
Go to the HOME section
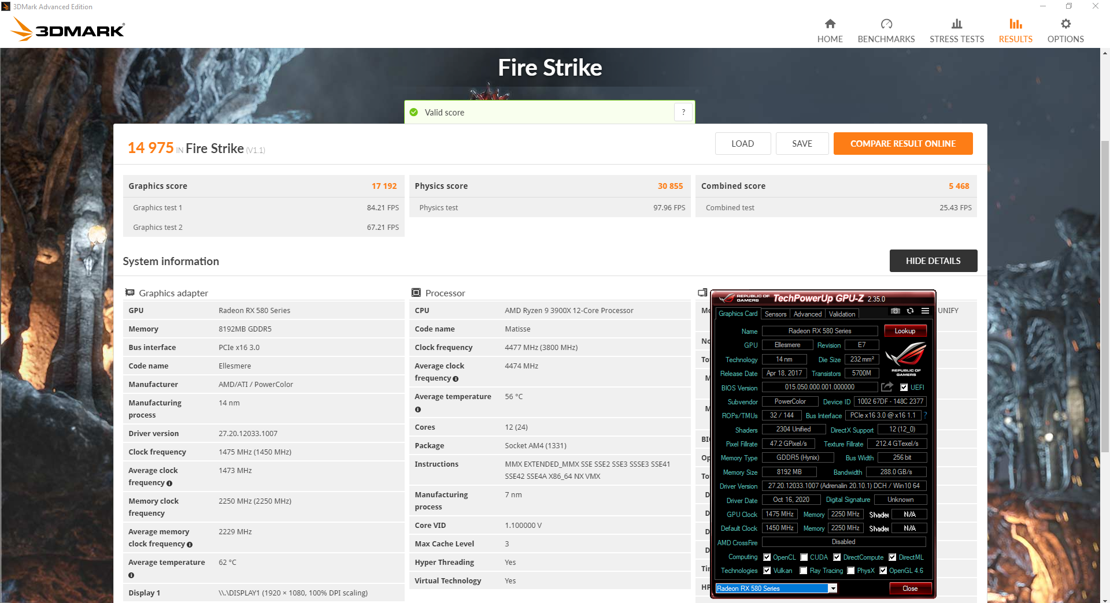pyautogui.click(x=830, y=31)
